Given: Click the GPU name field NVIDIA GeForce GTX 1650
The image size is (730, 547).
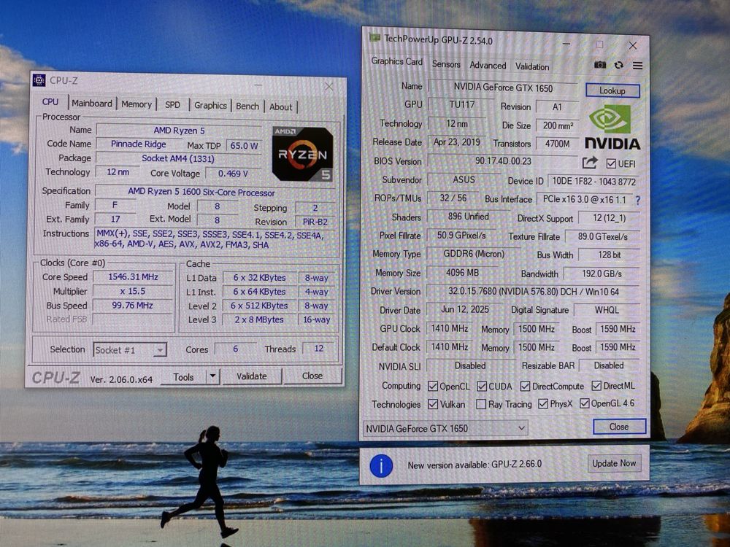Looking at the screenshot, I should click(503, 88).
